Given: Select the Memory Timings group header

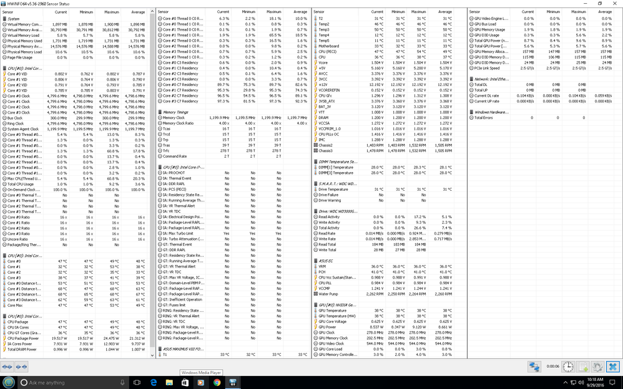Looking at the screenshot, I should [x=233, y=112].
